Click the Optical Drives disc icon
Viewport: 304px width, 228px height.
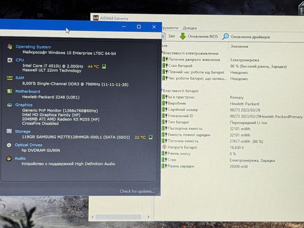pyautogui.click(x=9, y=145)
